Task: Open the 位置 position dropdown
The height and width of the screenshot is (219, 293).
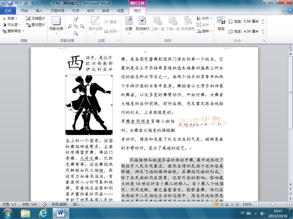Action: [x=129, y=25]
